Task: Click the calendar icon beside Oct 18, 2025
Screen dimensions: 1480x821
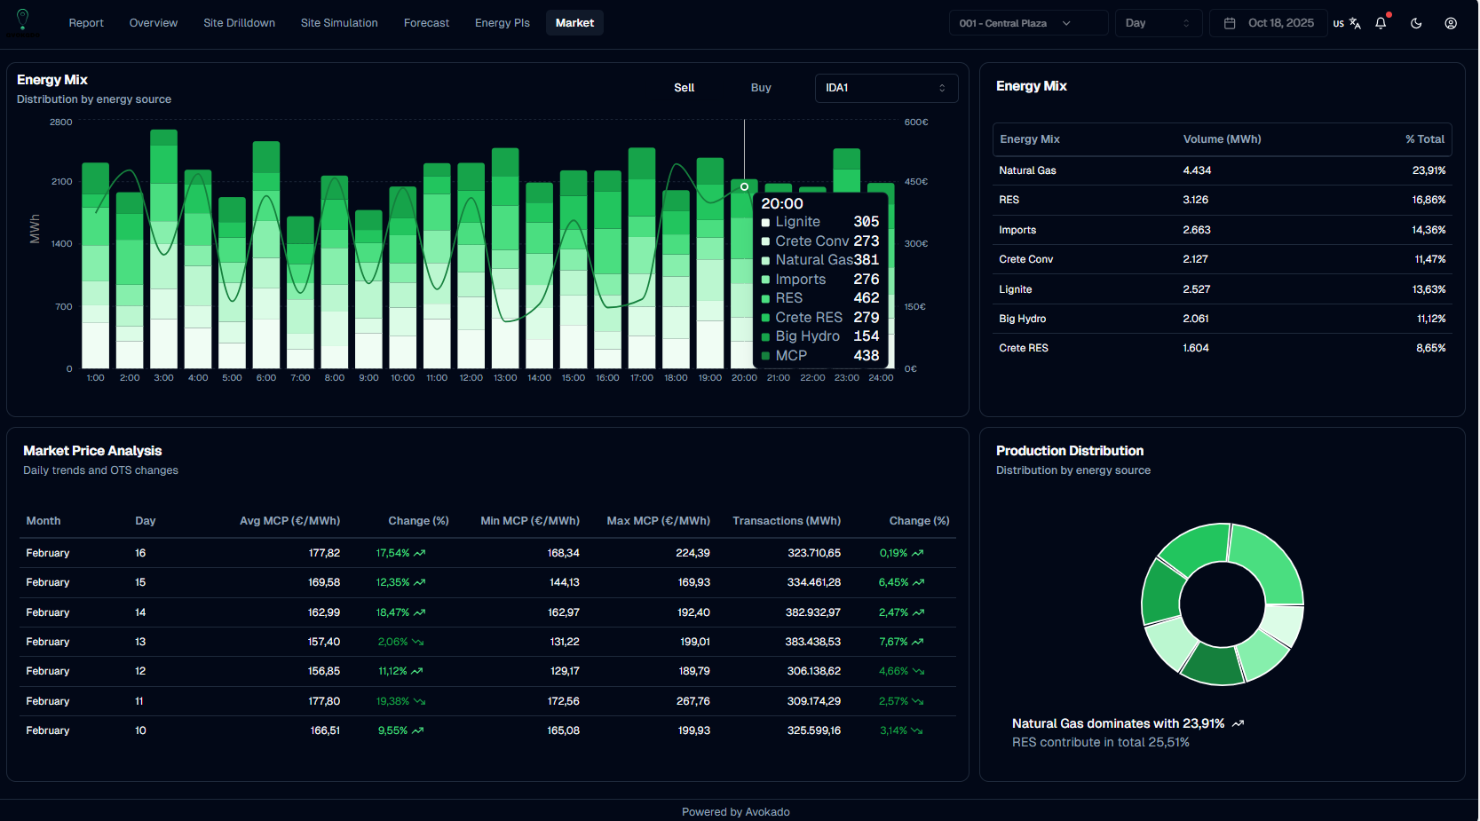Action: click(1230, 23)
